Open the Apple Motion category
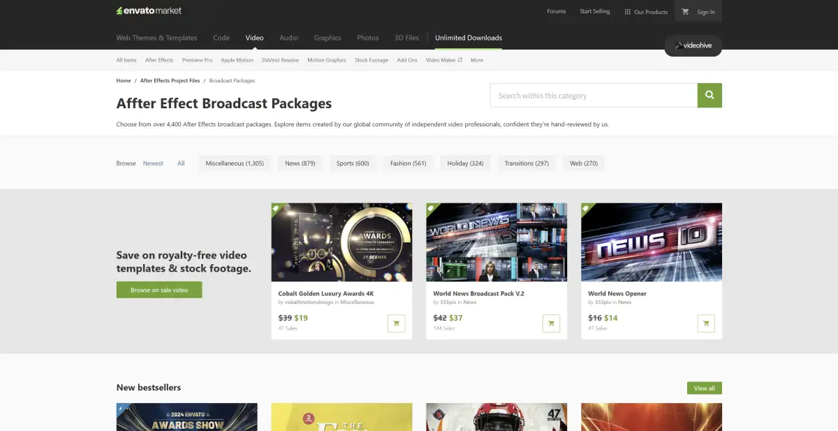This screenshot has height=431, width=838. (237, 60)
